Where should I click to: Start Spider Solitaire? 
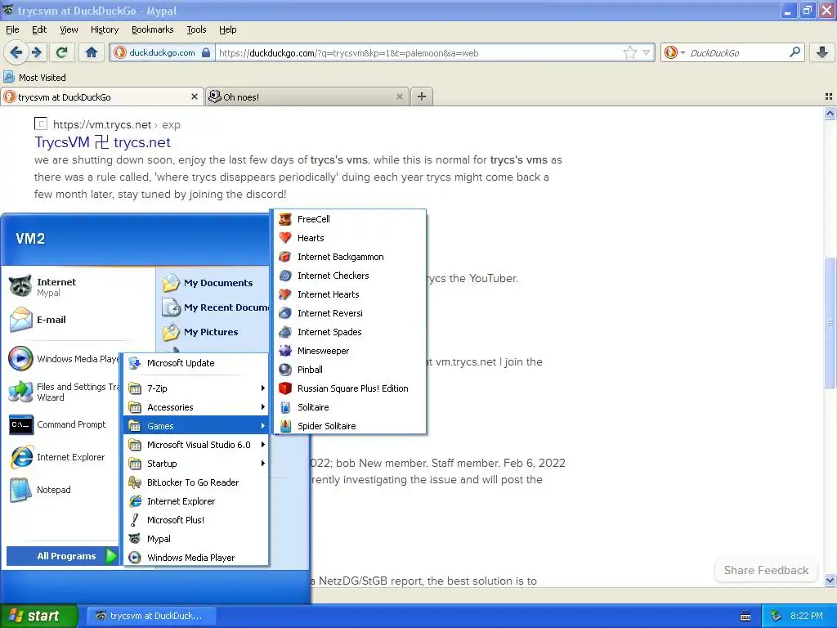point(350,425)
